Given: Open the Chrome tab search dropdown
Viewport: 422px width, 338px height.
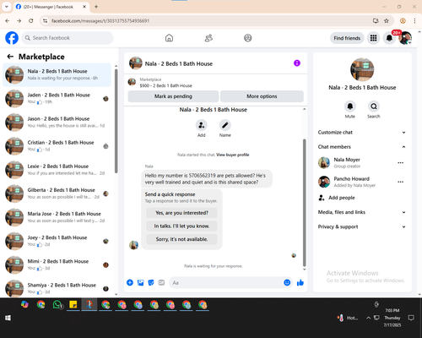Looking at the screenshot, I should point(7,7).
